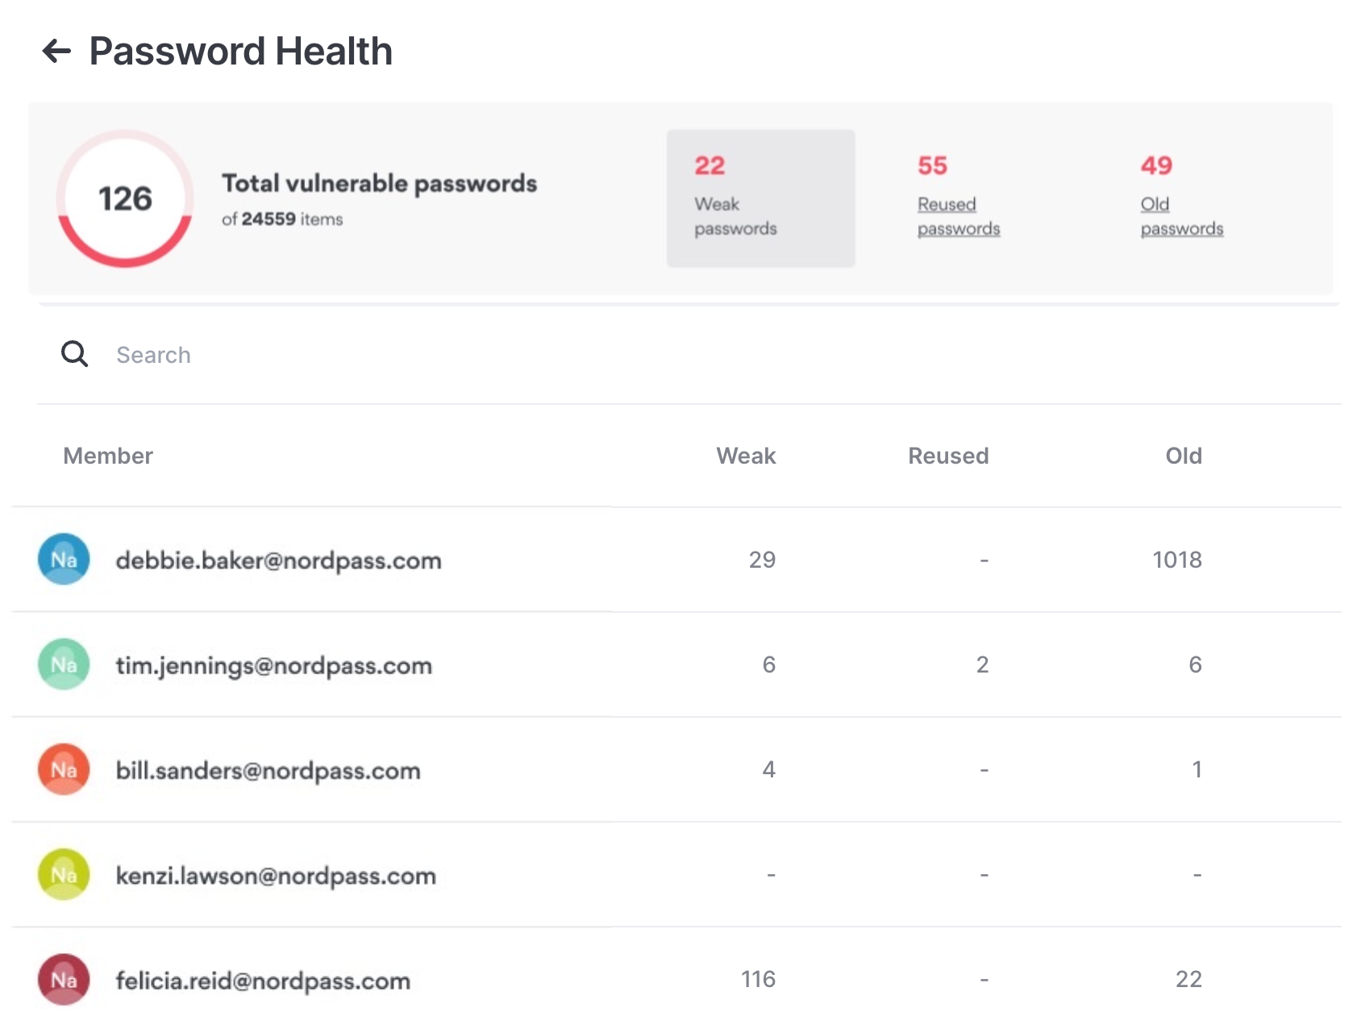Click felicia.reid's red avatar icon
The height and width of the screenshot is (1029, 1361).
click(64, 979)
